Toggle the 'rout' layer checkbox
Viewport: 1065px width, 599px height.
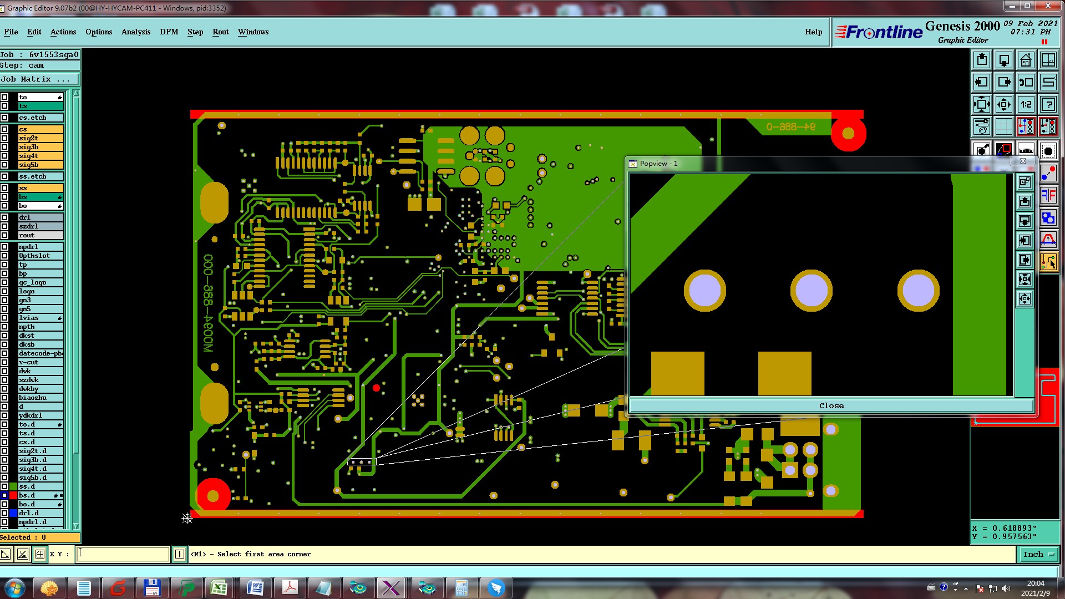[4, 235]
